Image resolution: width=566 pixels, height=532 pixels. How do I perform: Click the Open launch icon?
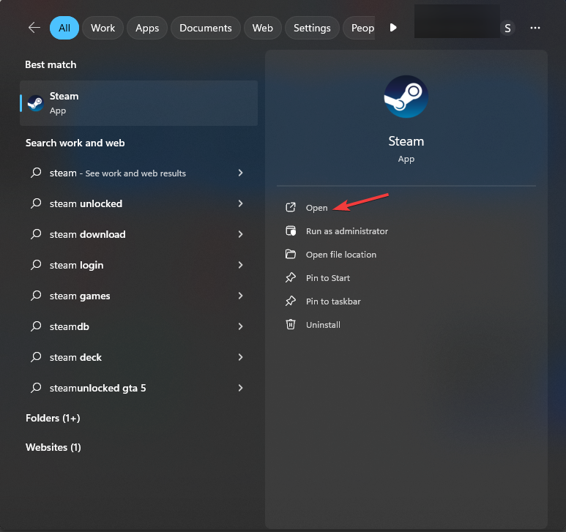point(291,207)
